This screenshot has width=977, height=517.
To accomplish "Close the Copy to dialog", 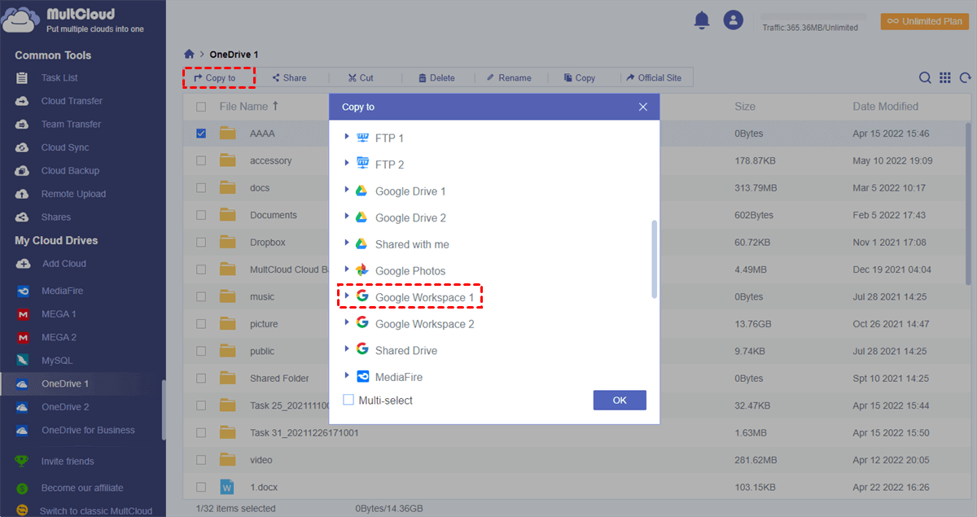I will (x=643, y=107).
